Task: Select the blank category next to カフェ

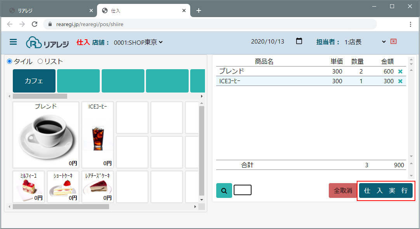Action: (x=78, y=81)
